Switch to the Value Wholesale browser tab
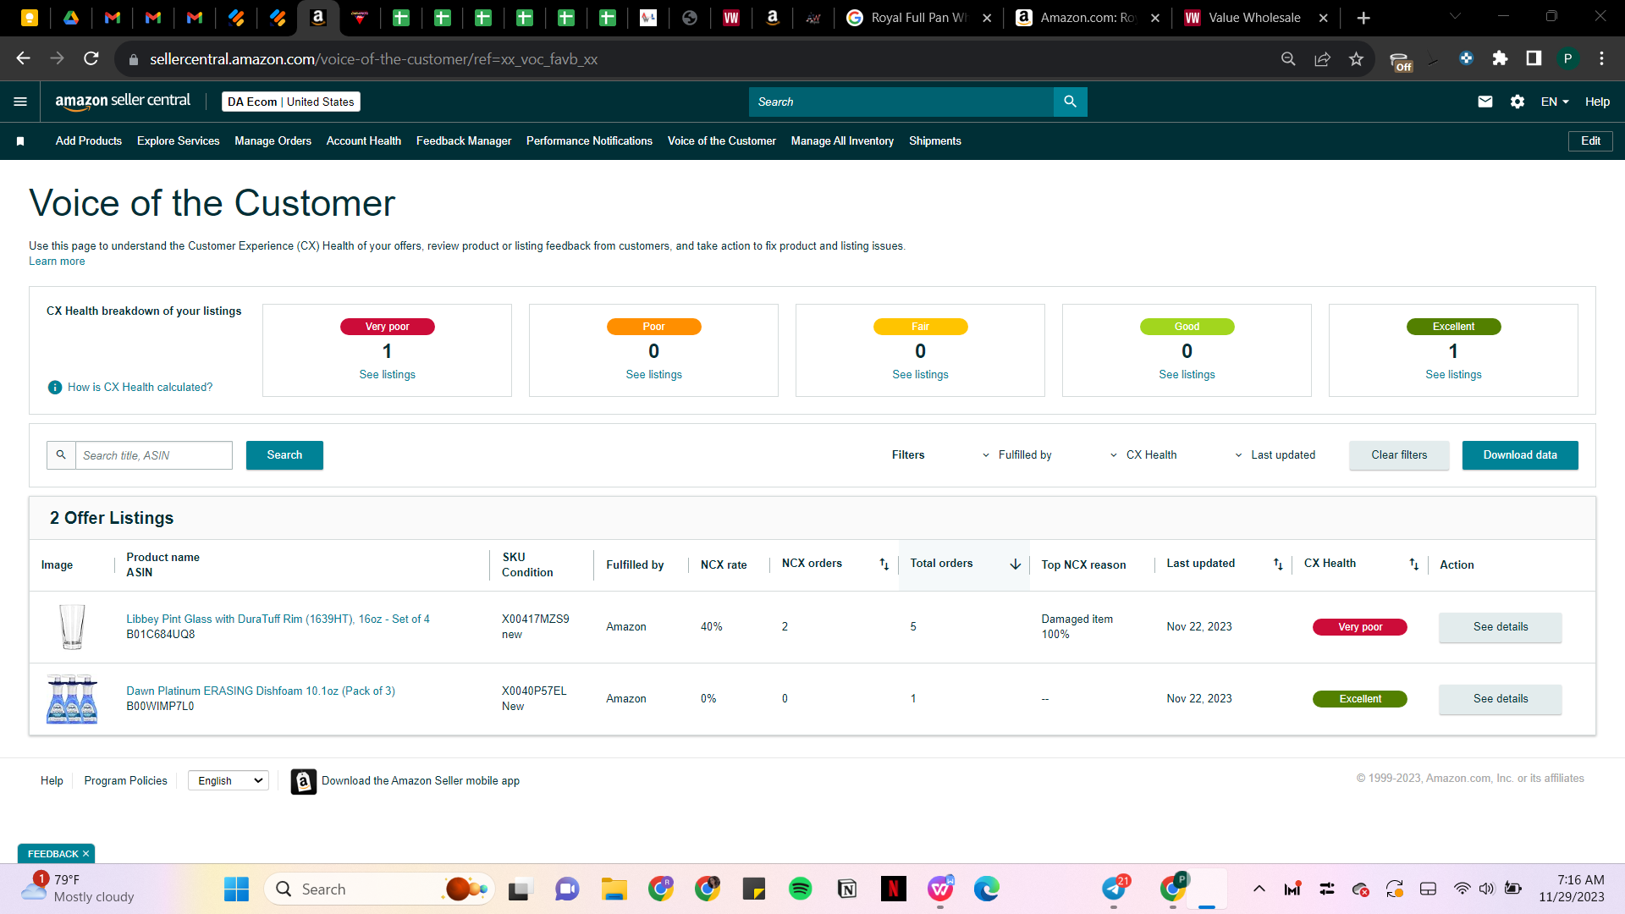Screen dimensions: 1625x914 pyautogui.click(x=1256, y=18)
